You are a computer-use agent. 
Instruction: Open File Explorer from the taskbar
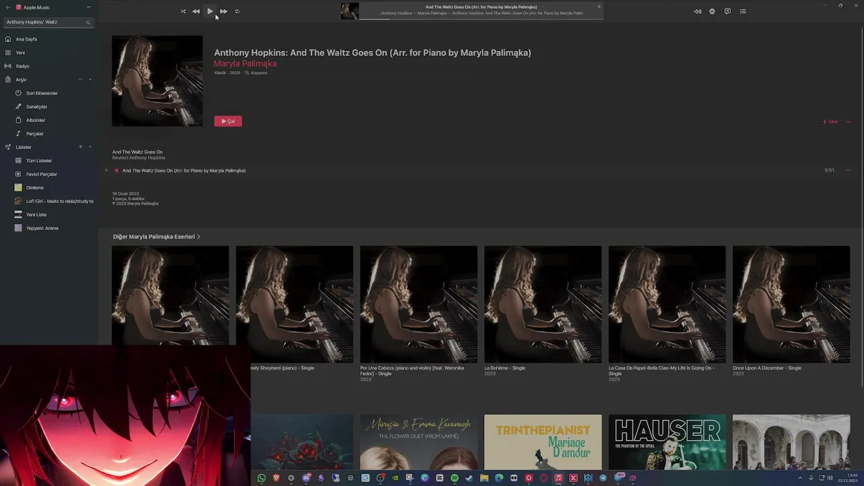[484, 478]
